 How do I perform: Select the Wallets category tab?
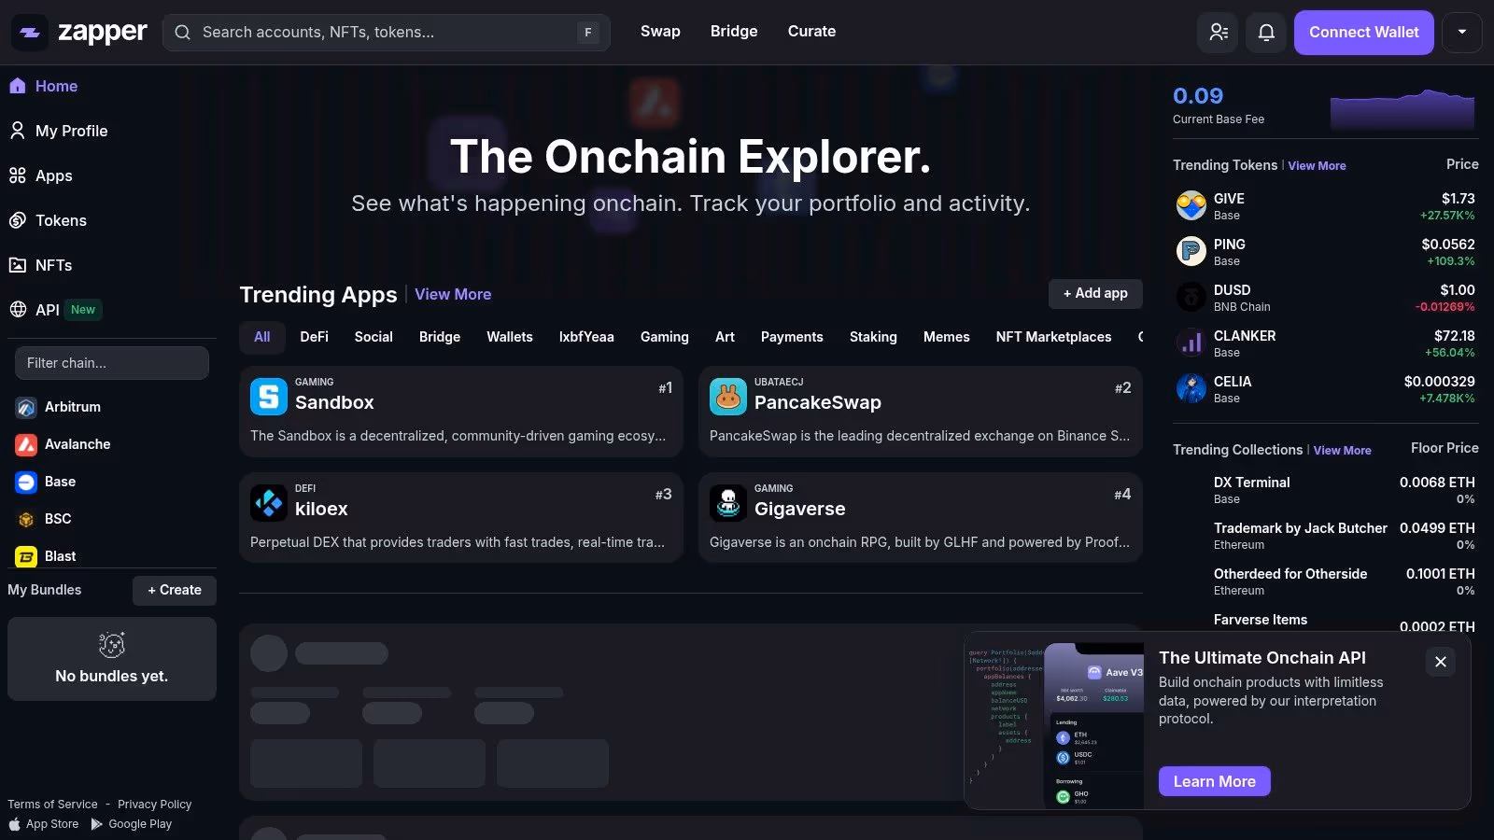[510, 337]
